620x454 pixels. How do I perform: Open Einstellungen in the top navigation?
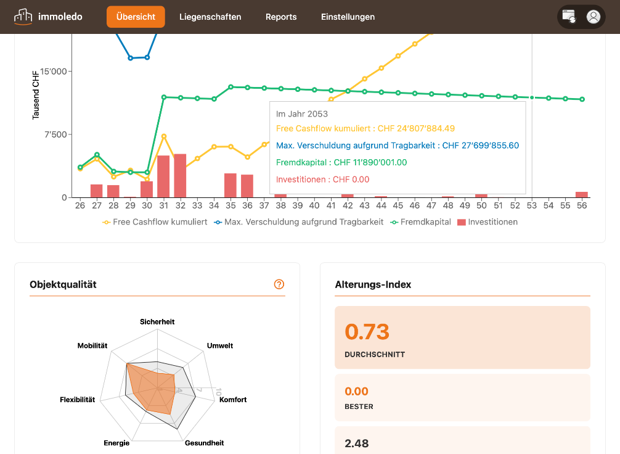(348, 17)
